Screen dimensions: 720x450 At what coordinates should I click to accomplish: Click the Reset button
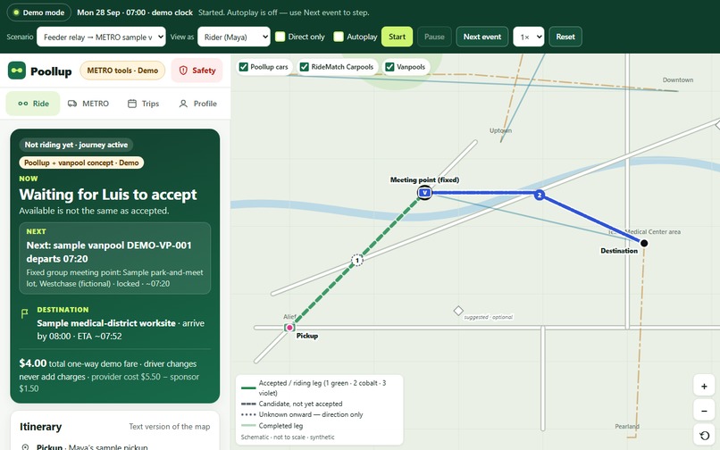565,37
